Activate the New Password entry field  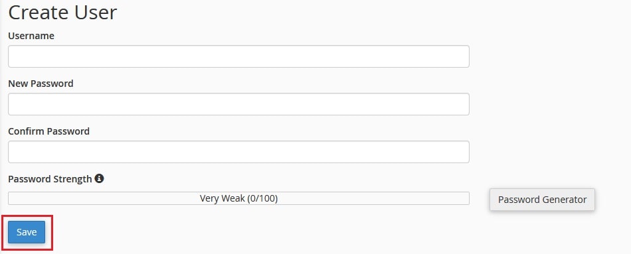point(238,104)
